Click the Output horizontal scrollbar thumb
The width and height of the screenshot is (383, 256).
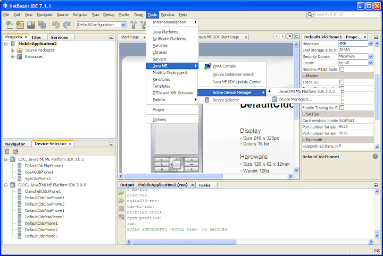[x=184, y=242]
